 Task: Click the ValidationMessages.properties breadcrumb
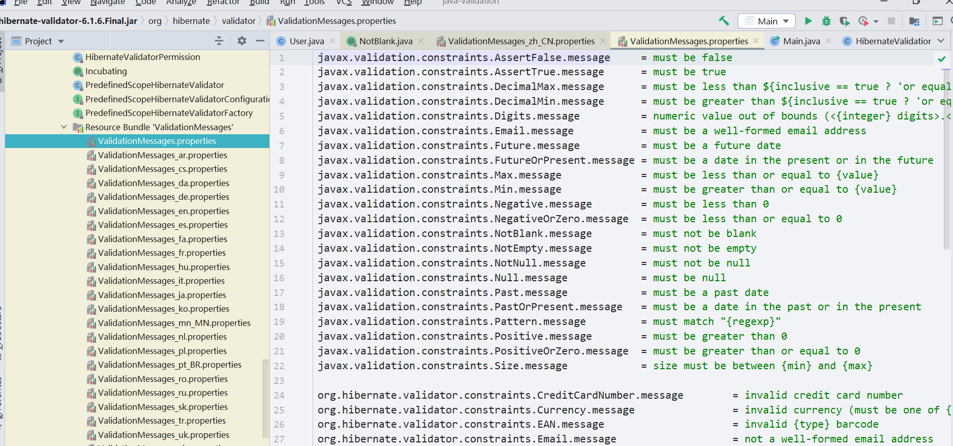click(331, 21)
